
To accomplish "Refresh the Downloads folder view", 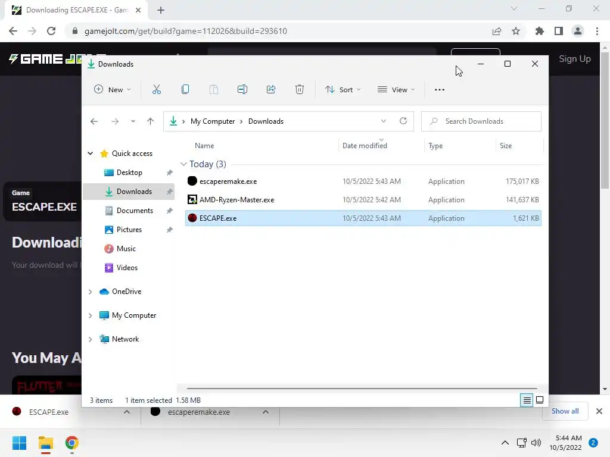I will (403, 121).
